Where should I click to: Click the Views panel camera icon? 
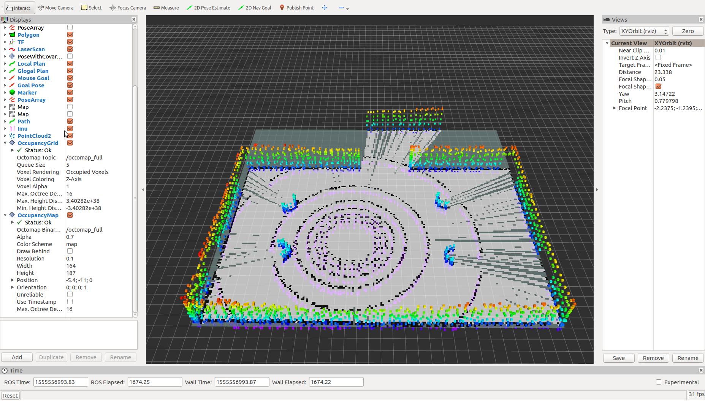pos(607,19)
